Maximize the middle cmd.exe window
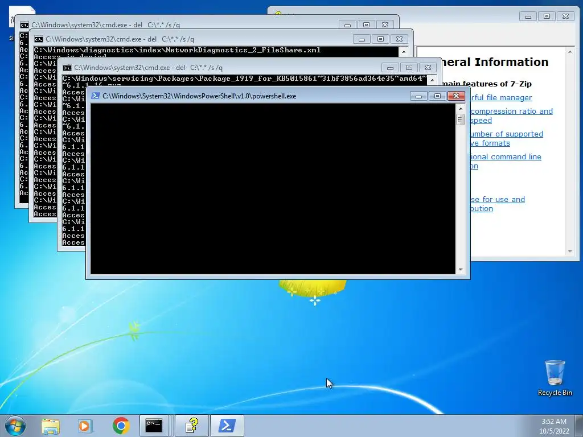The image size is (583, 437). (x=380, y=39)
